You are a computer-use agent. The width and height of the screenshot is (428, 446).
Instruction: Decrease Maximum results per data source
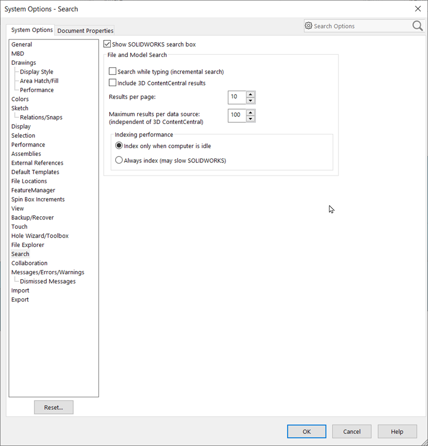click(x=250, y=118)
